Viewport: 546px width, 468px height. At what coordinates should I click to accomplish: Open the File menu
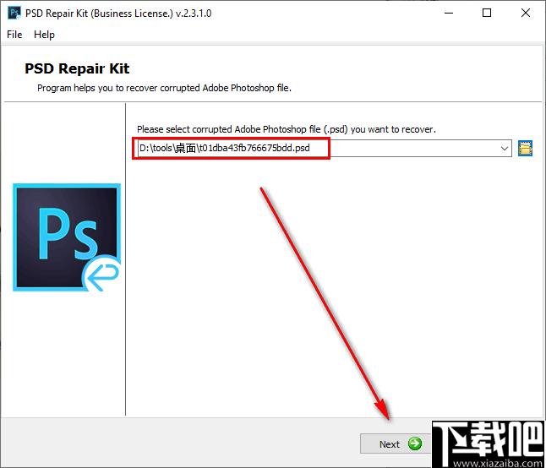(14, 35)
